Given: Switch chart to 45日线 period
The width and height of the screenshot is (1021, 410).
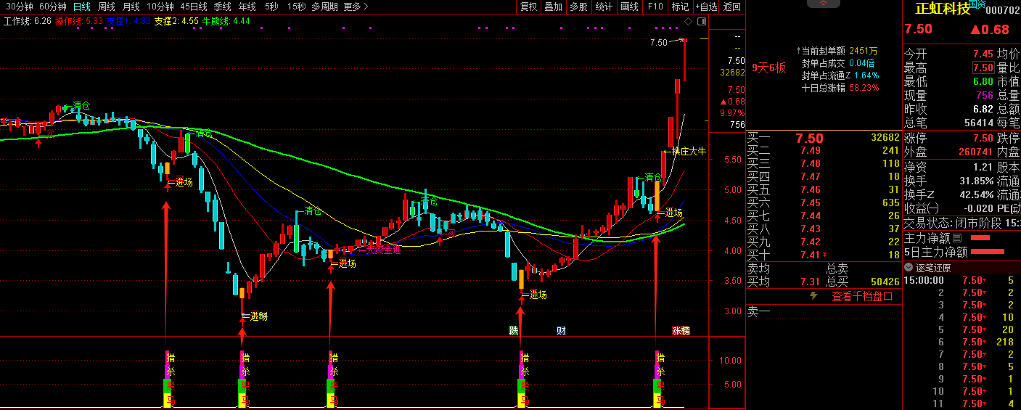Looking at the screenshot, I should pyautogui.click(x=194, y=7).
